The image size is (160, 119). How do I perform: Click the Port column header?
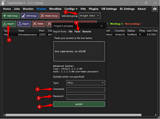(x=42, y=31)
